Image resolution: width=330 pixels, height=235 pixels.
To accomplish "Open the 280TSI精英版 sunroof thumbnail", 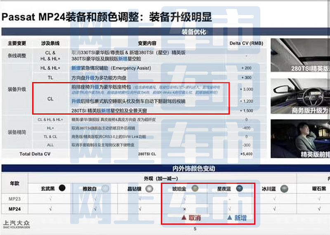I will click(300, 55).
